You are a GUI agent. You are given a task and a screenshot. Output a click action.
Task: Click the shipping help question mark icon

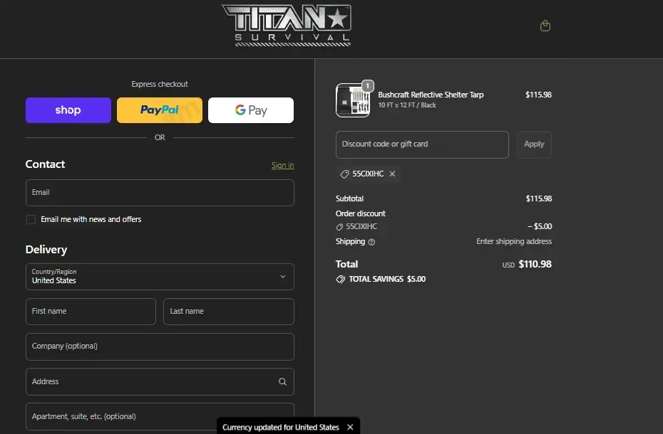371,242
